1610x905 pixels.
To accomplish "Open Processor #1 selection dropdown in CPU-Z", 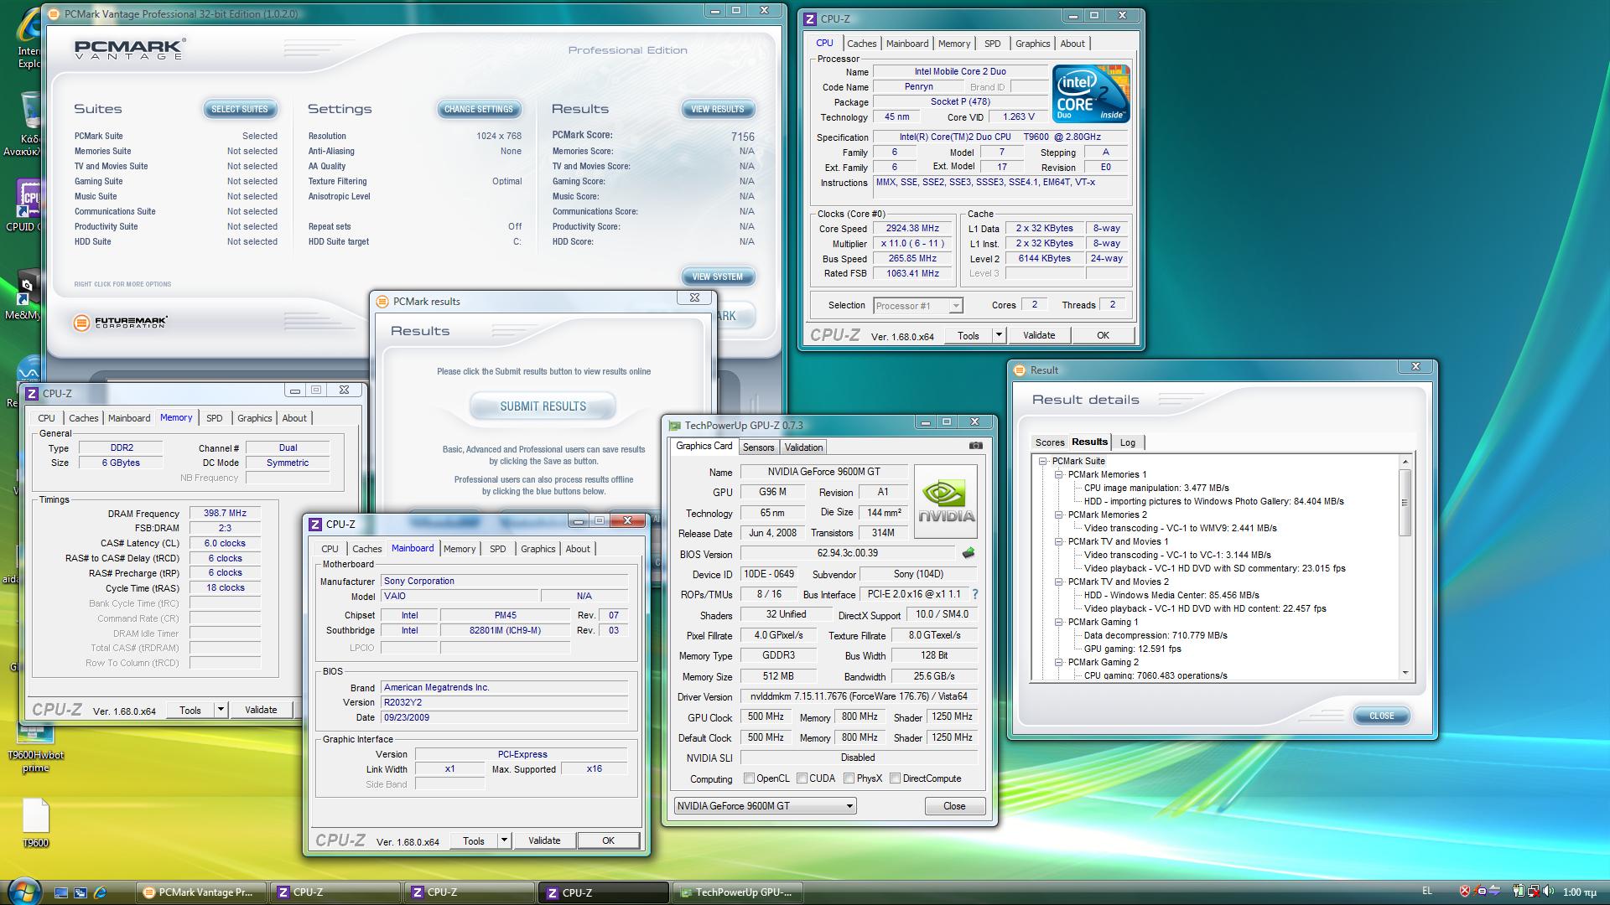I will click(x=917, y=306).
